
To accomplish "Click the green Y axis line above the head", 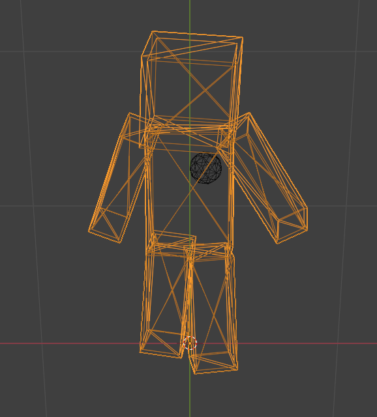I will [x=190, y=14].
